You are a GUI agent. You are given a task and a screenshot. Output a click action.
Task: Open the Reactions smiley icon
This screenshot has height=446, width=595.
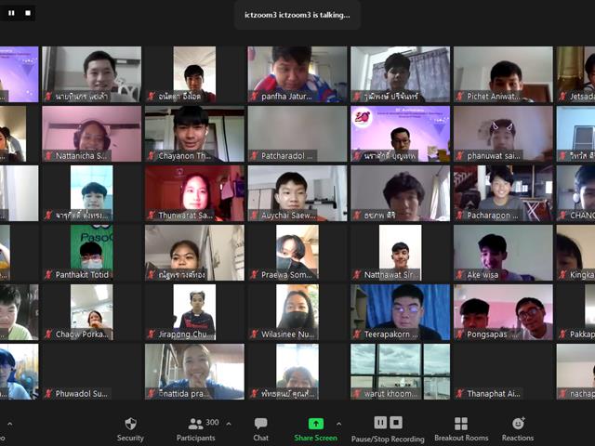518,424
